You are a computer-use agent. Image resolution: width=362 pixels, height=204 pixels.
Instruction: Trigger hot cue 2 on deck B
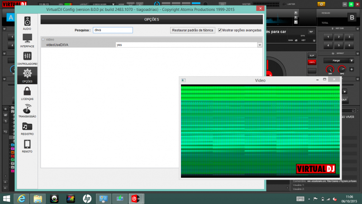pos(338,37)
